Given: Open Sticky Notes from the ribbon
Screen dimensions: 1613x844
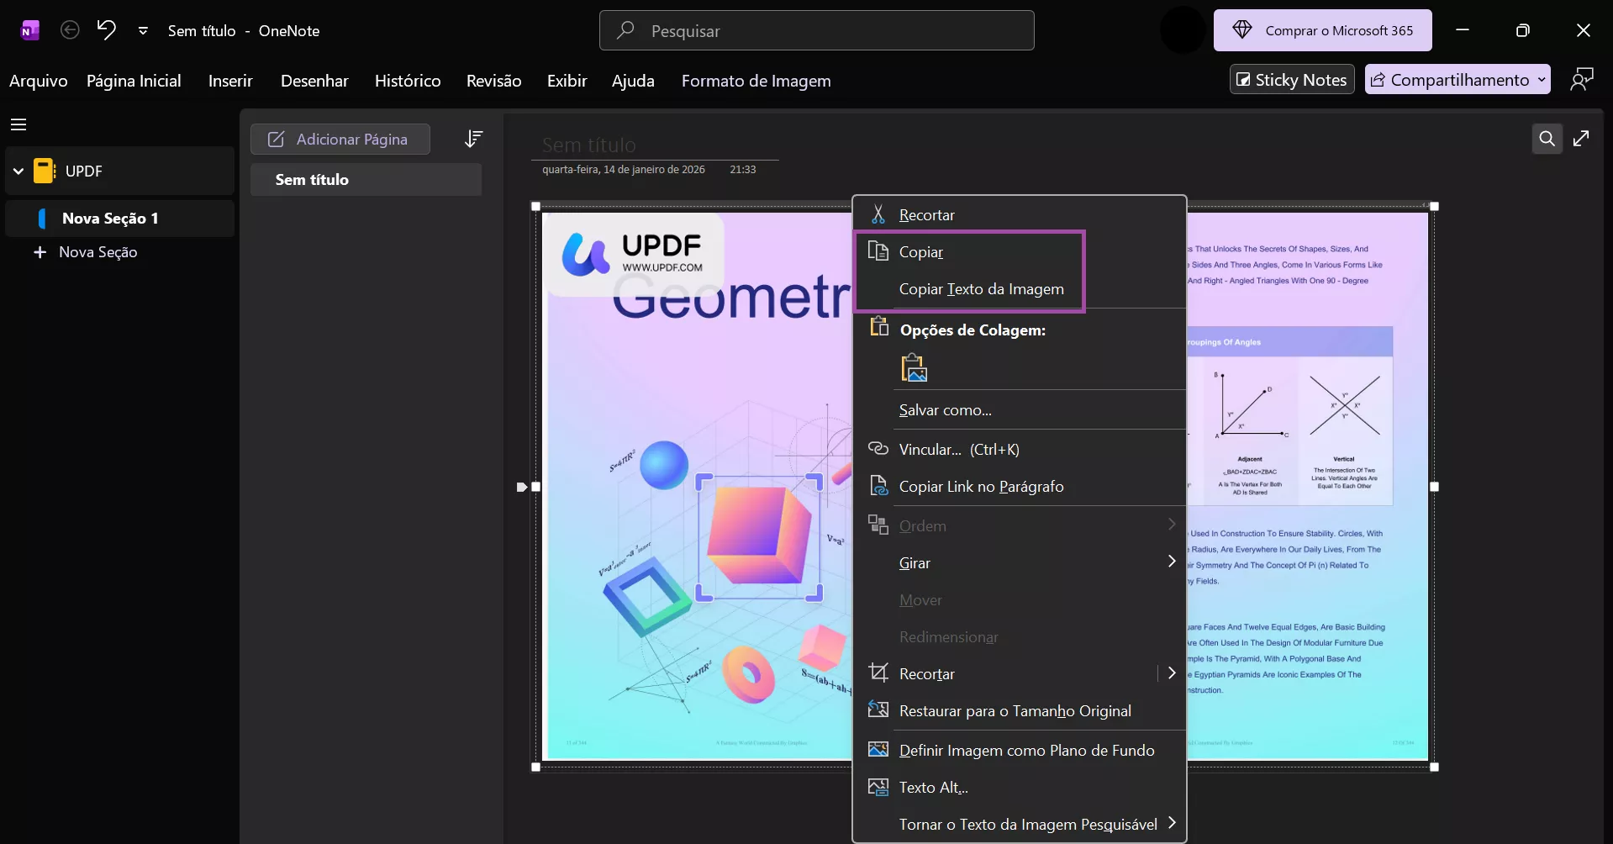Looking at the screenshot, I should [x=1292, y=79].
